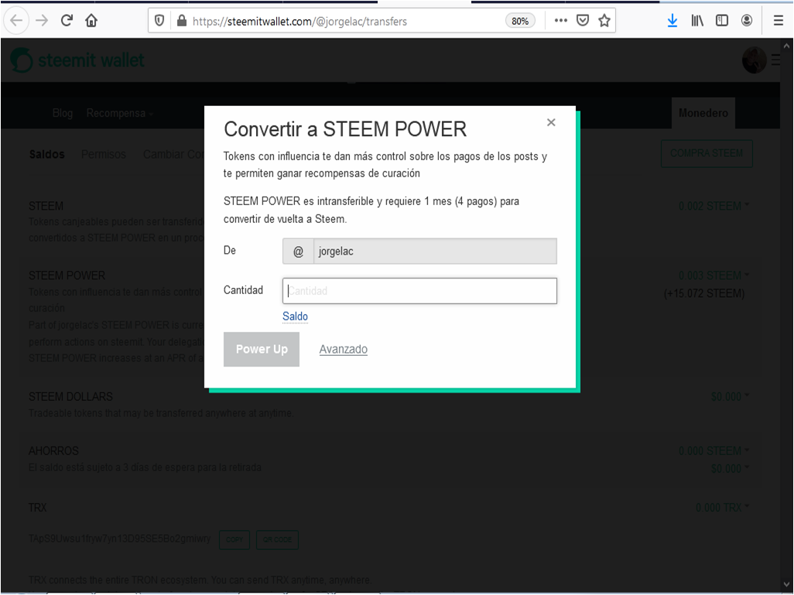The height and width of the screenshot is (595, 794).
Task: Open the user avatar menu
Action: pos(755,60)
